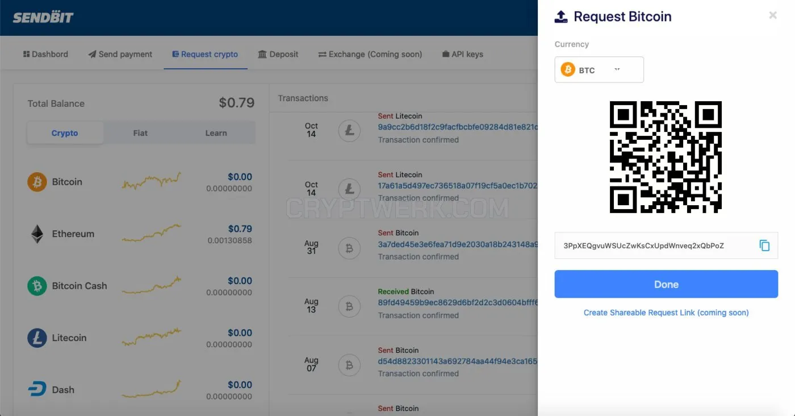795x416 pixels.
Task: Go to the Send payment tab
Action: pos(120,55)
